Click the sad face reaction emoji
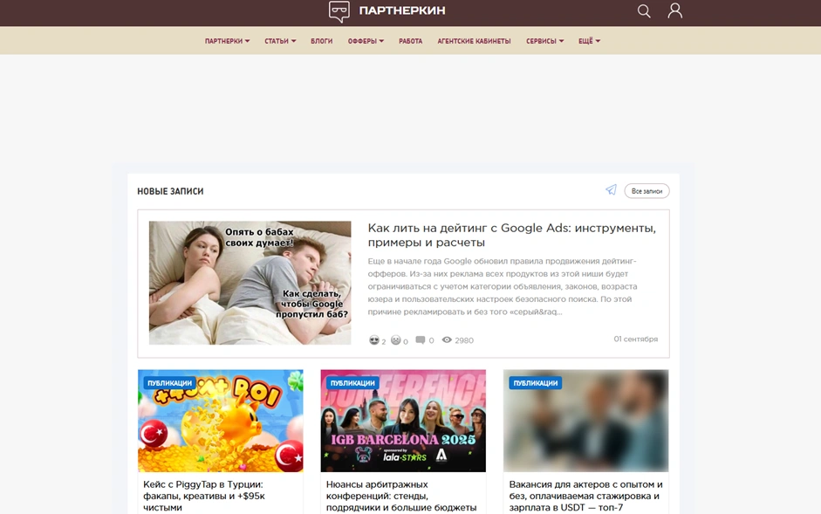This screenshot has width=821, height=514. tap(396, 340)
